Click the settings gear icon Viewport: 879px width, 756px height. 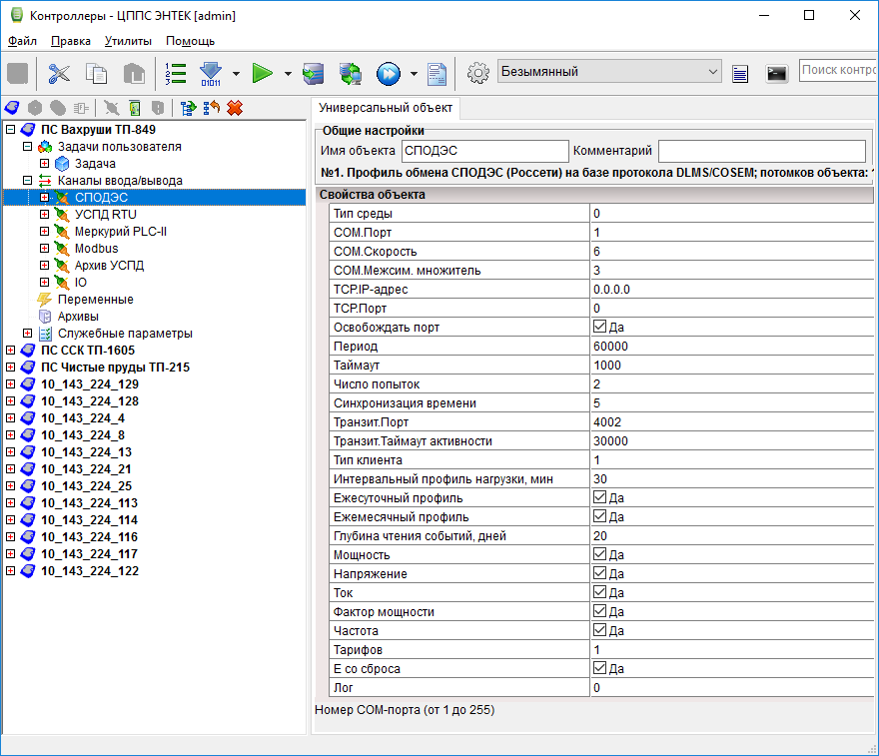pyautogui.click(x=478, y=73)
